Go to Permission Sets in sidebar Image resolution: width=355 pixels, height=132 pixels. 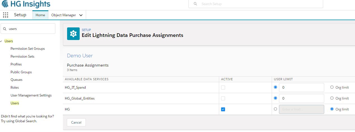[x=22, y=56]
